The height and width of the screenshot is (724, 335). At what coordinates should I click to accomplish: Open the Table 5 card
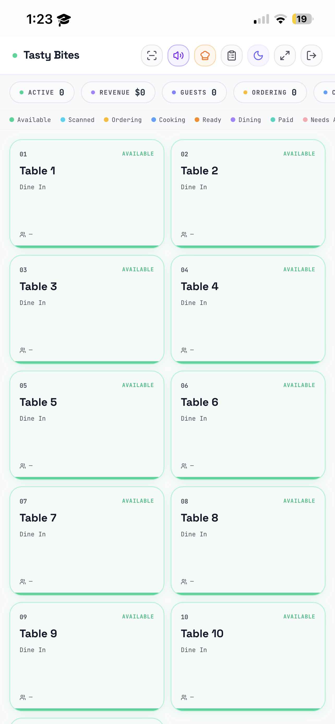[87, 425]
